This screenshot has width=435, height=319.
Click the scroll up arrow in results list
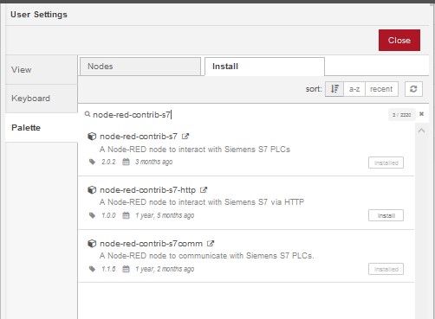pos(421,131)
